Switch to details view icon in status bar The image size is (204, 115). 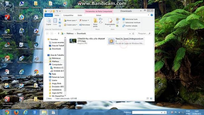click(x=148, y=98)
